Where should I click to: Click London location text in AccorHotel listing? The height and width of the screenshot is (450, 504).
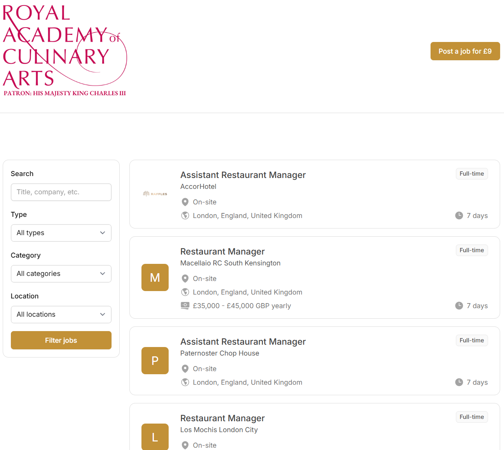tap(248, 216)
